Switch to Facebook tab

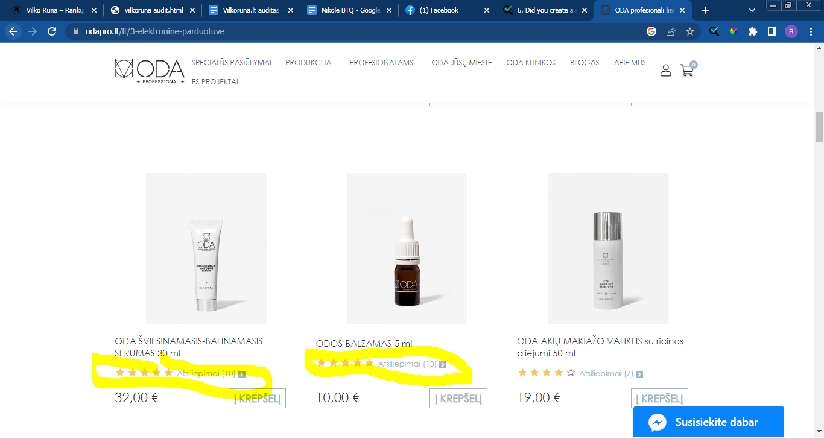447,10
